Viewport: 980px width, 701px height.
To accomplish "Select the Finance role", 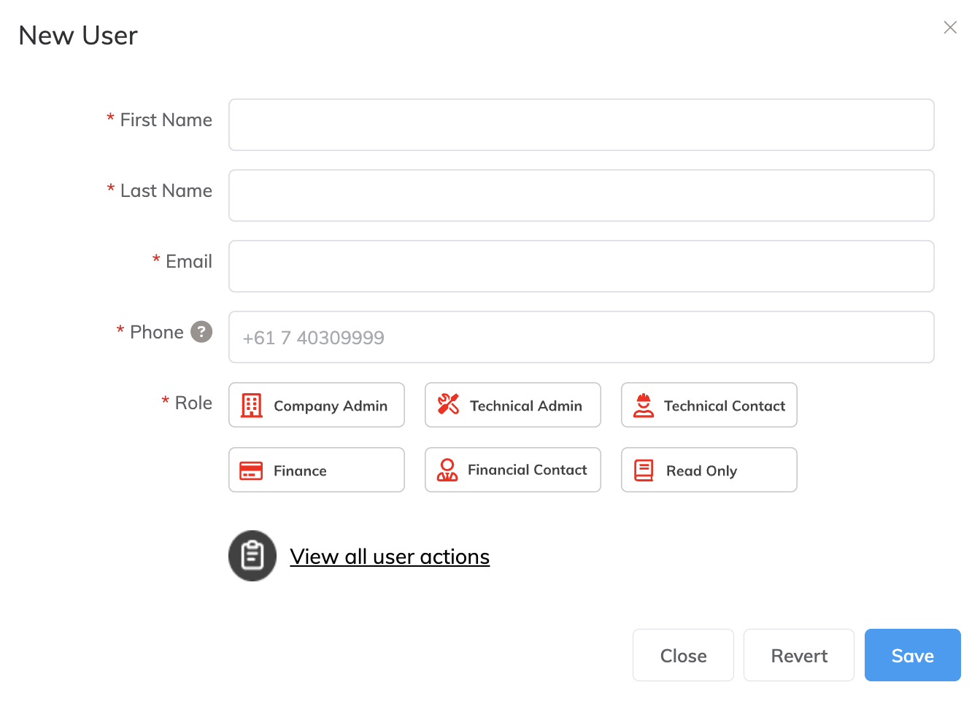I will click(x=317, y=470).
